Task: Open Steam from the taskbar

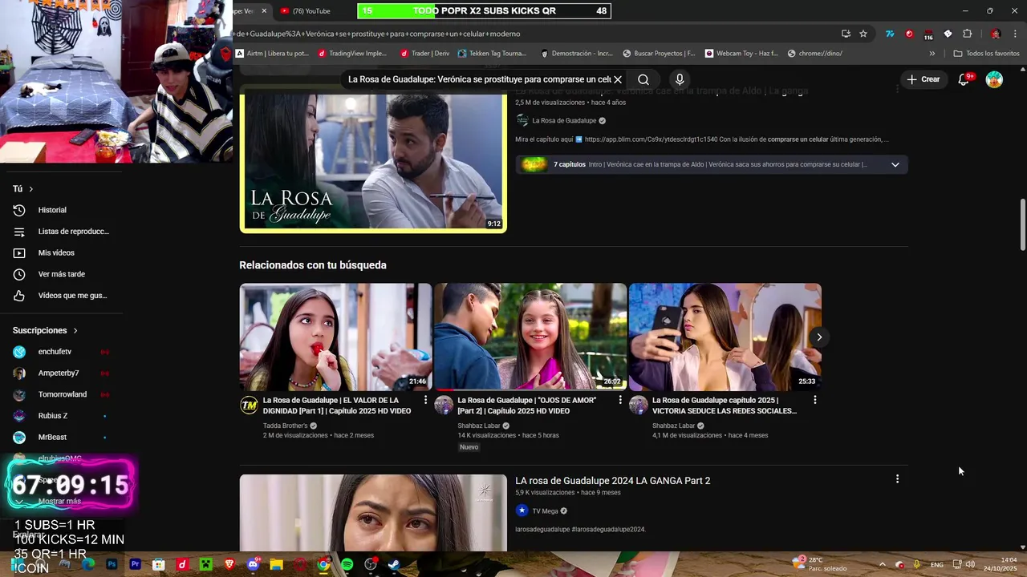Action: pyautogui.click(x=393, y=564)
